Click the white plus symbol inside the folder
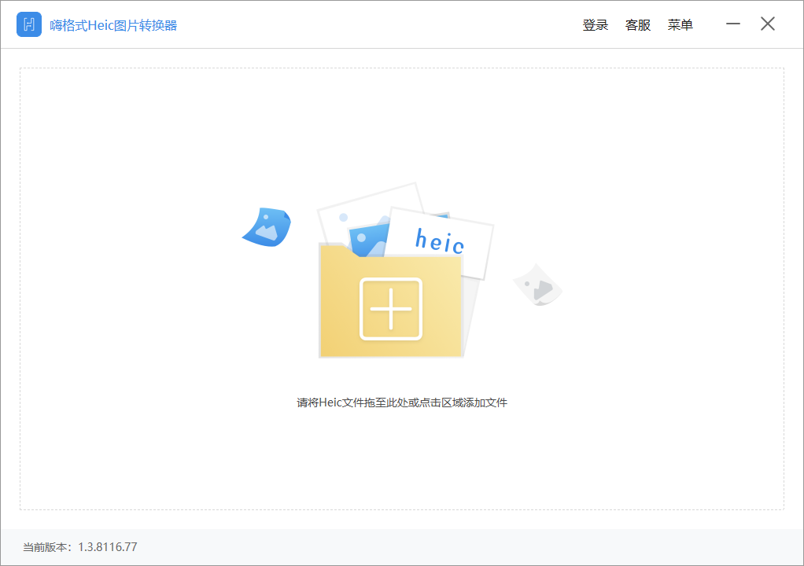The image size is (804, 566). click(x=391, y=309)
